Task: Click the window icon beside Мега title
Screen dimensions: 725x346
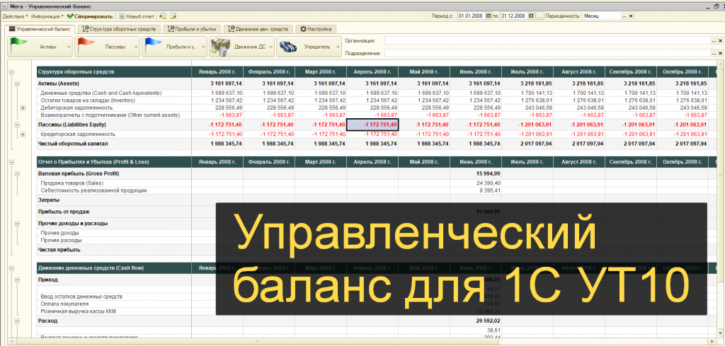Action: click(6, 7)
